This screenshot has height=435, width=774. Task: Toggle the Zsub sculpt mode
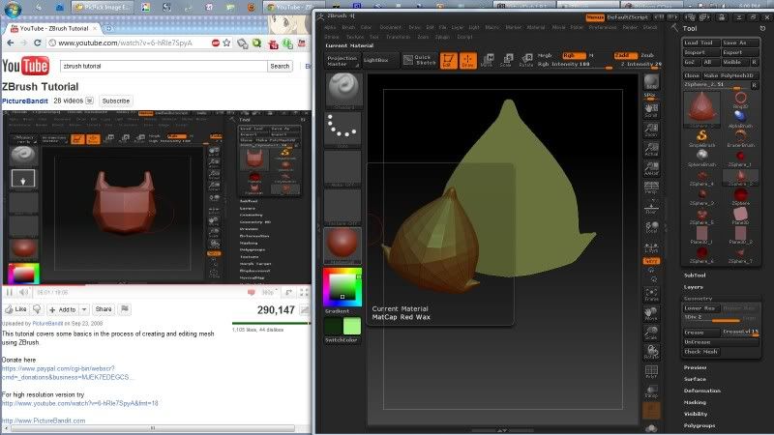click(x=647, y=56)
